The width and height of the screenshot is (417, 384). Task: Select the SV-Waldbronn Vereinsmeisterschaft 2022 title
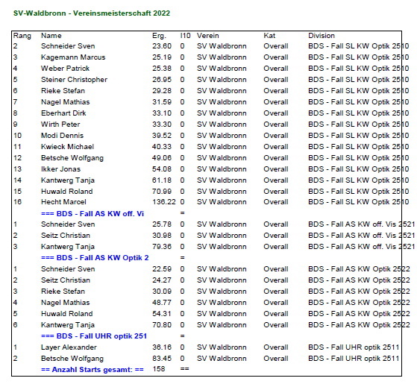coord(92,13)
